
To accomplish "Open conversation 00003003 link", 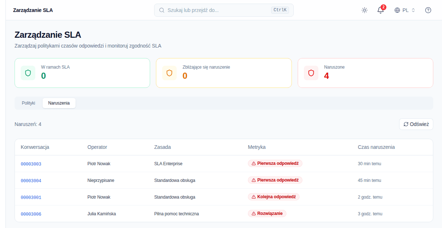I will point(31,164).
